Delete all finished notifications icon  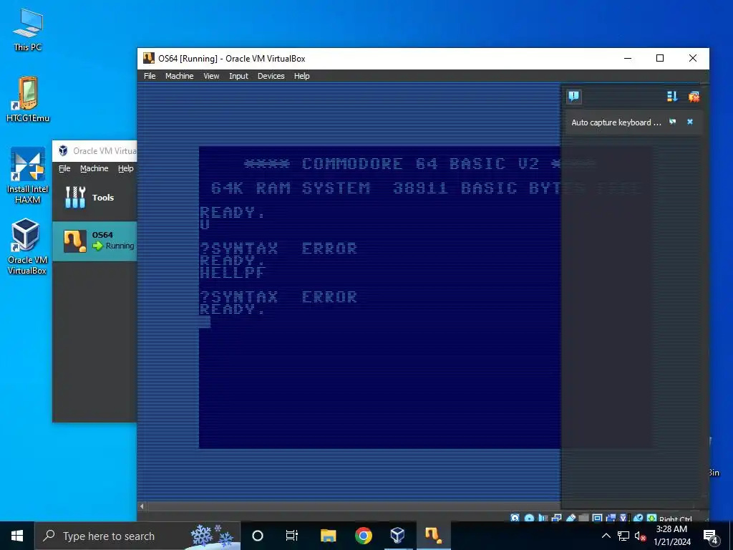694,97
